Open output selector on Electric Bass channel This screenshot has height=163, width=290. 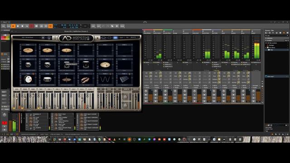(x=207, y=87)
